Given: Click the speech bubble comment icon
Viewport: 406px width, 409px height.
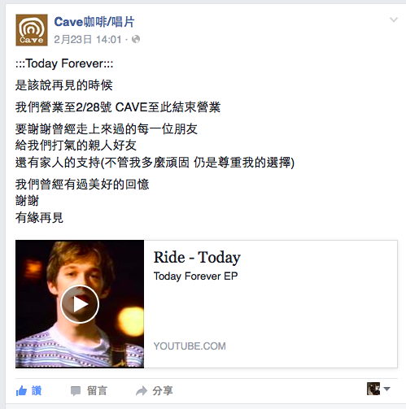Looking at the screenshot, I should (x=76, y=391).
